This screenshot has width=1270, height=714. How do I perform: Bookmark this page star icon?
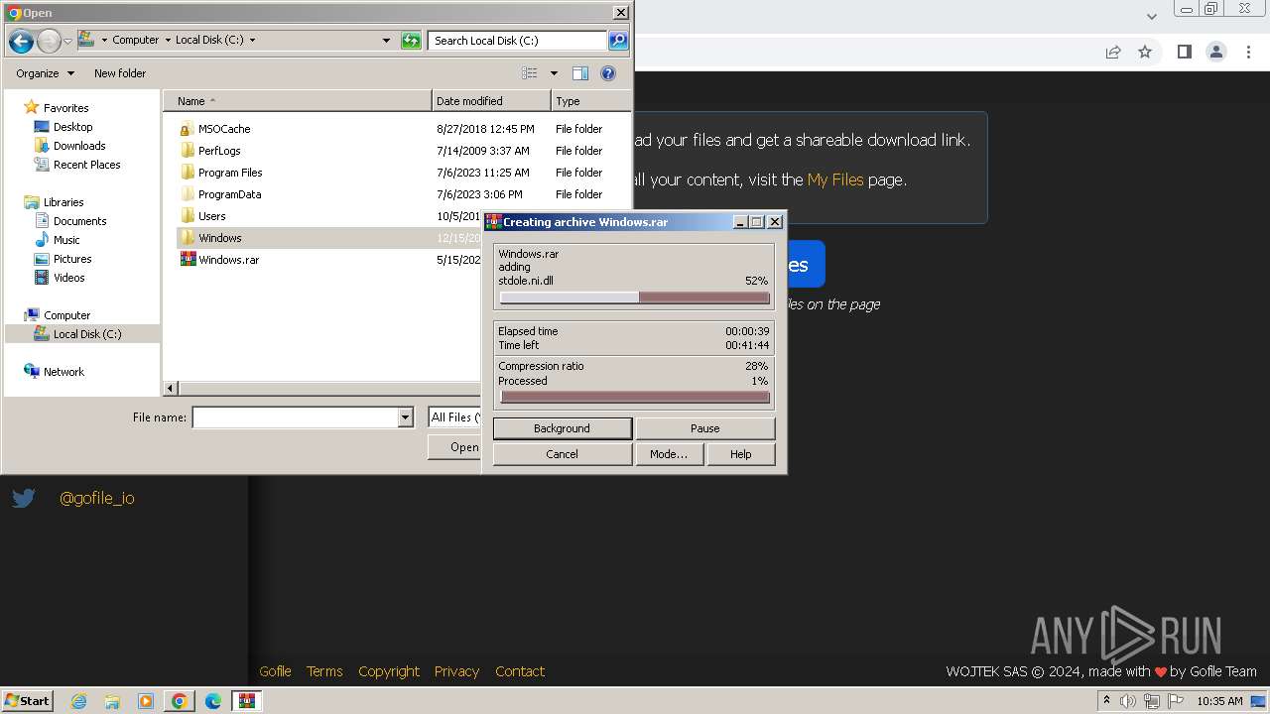(1145, 52)
